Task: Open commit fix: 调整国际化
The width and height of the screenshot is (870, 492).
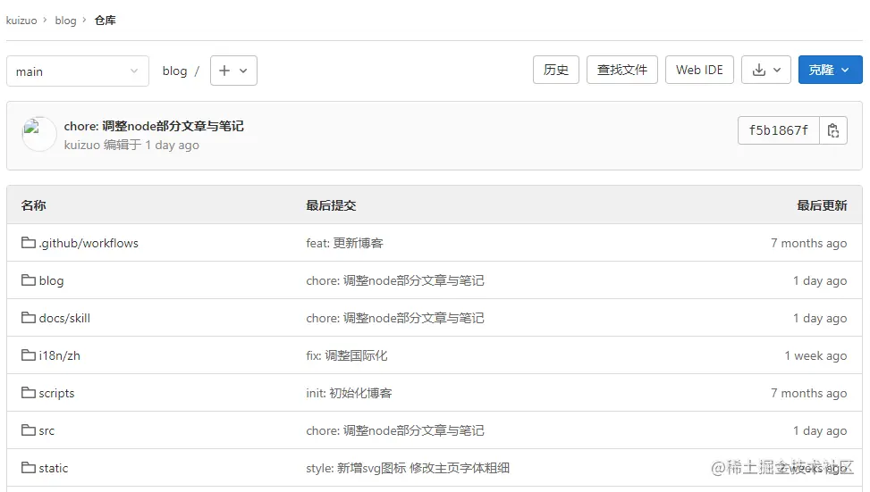Action: pyautogui.click(x=347, y=355)
